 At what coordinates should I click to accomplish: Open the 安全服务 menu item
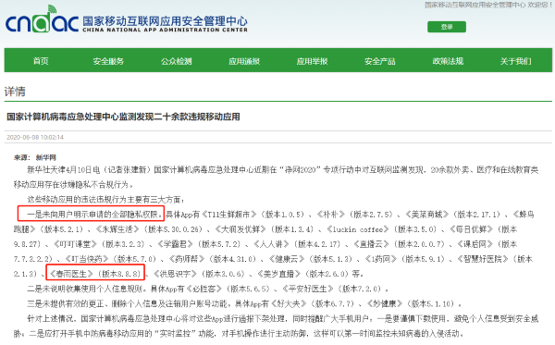point(108,61)
